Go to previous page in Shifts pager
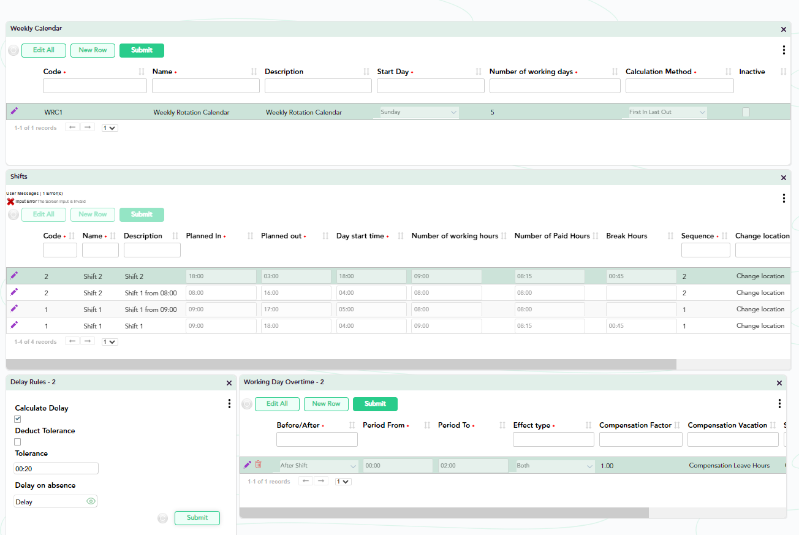Screen dimensions: 799x535 pyautogui.click(x=72, y=341)
